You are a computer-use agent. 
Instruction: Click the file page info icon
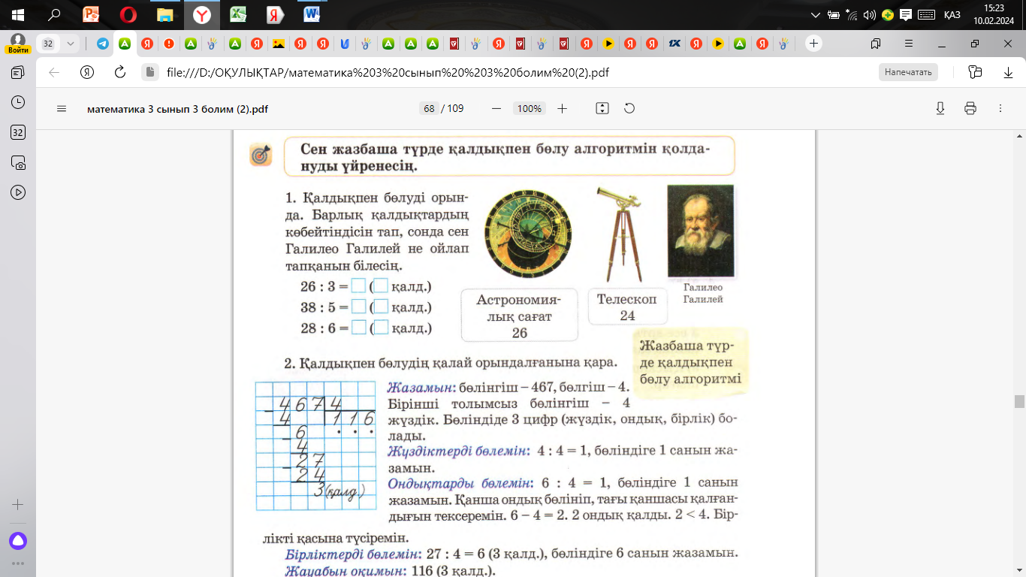[x=151, y=72]
